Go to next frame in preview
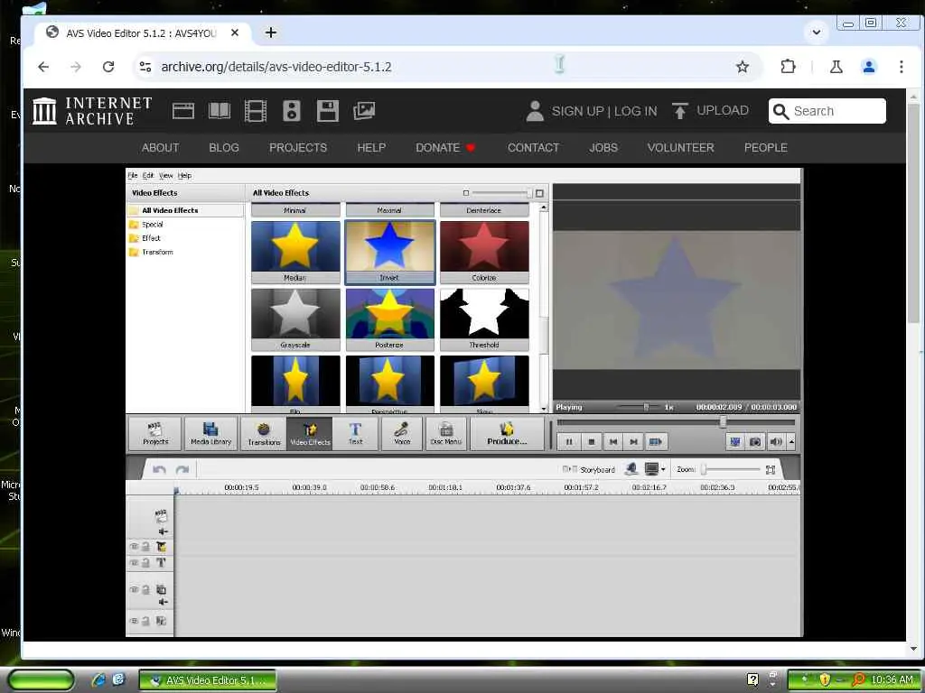The width and height of the screenshot is (925, 693). pos(633,441)
